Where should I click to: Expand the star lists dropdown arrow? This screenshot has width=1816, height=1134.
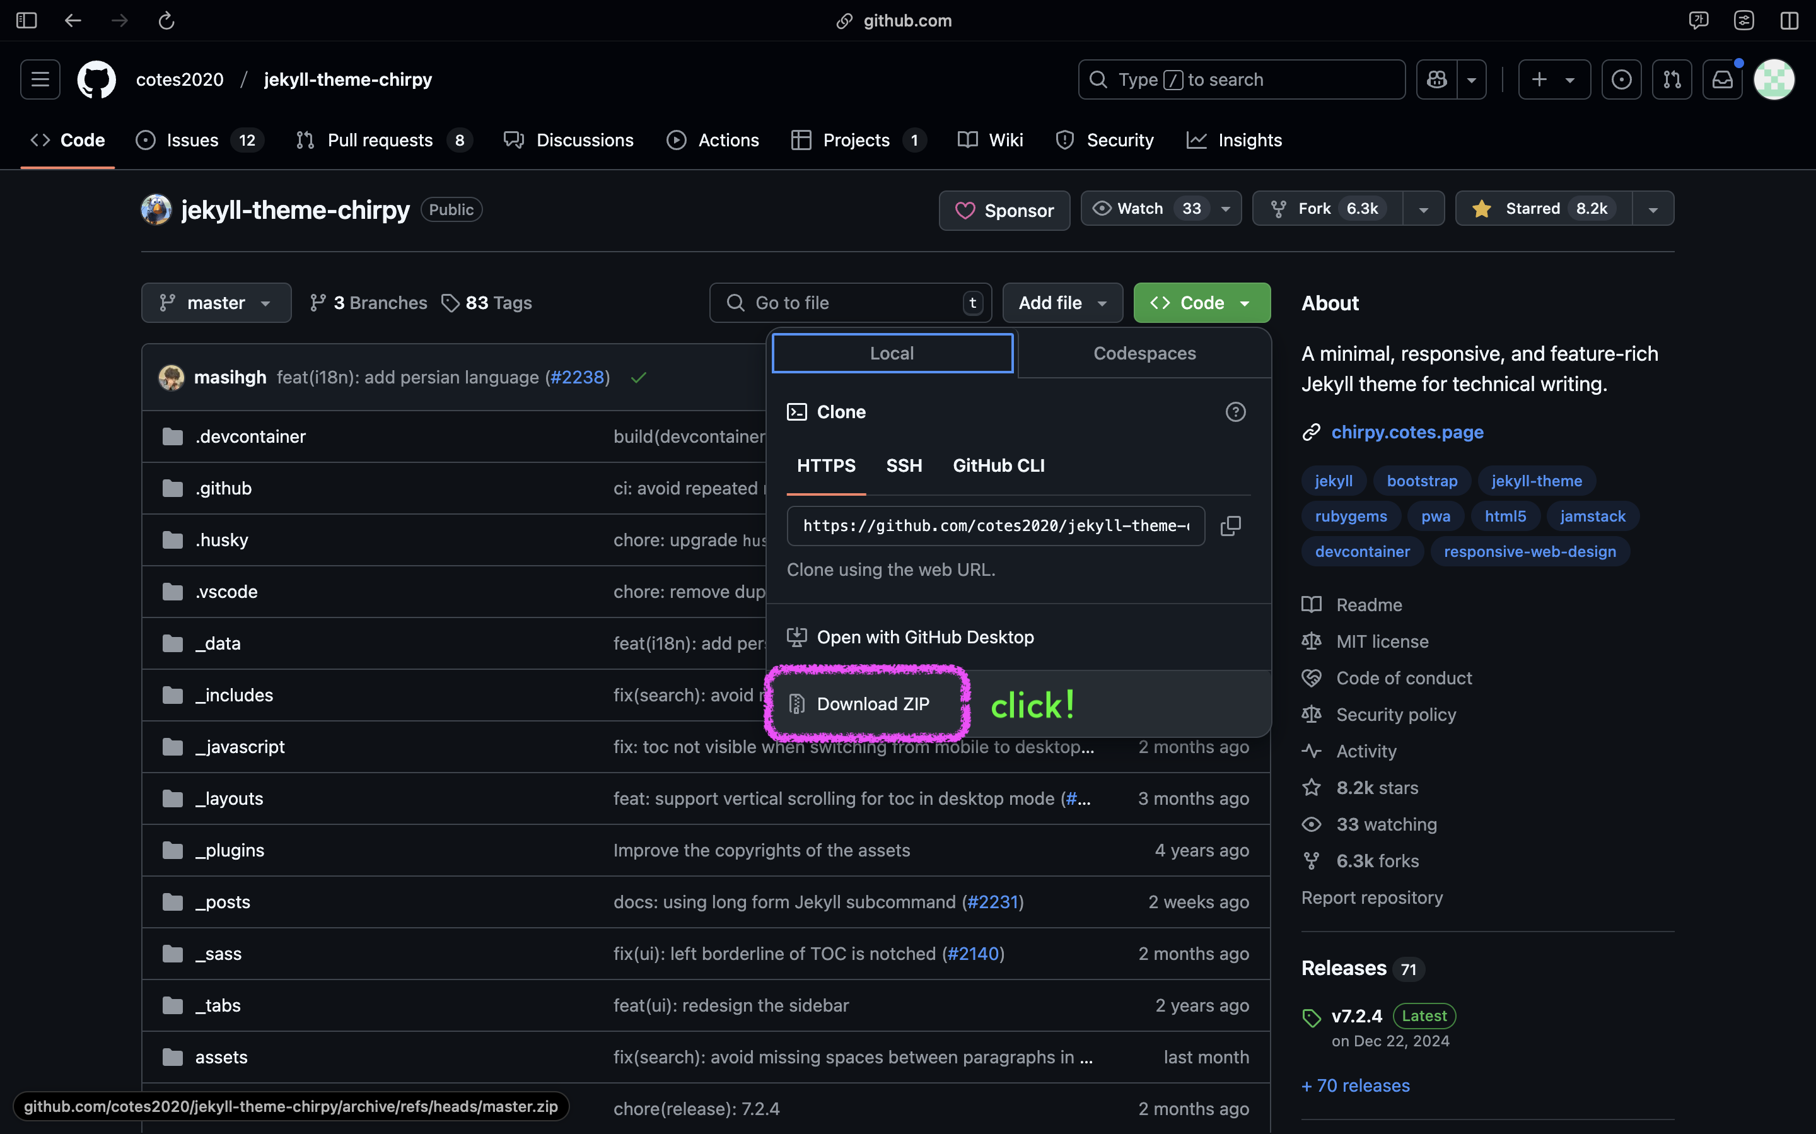[1653, 209]
